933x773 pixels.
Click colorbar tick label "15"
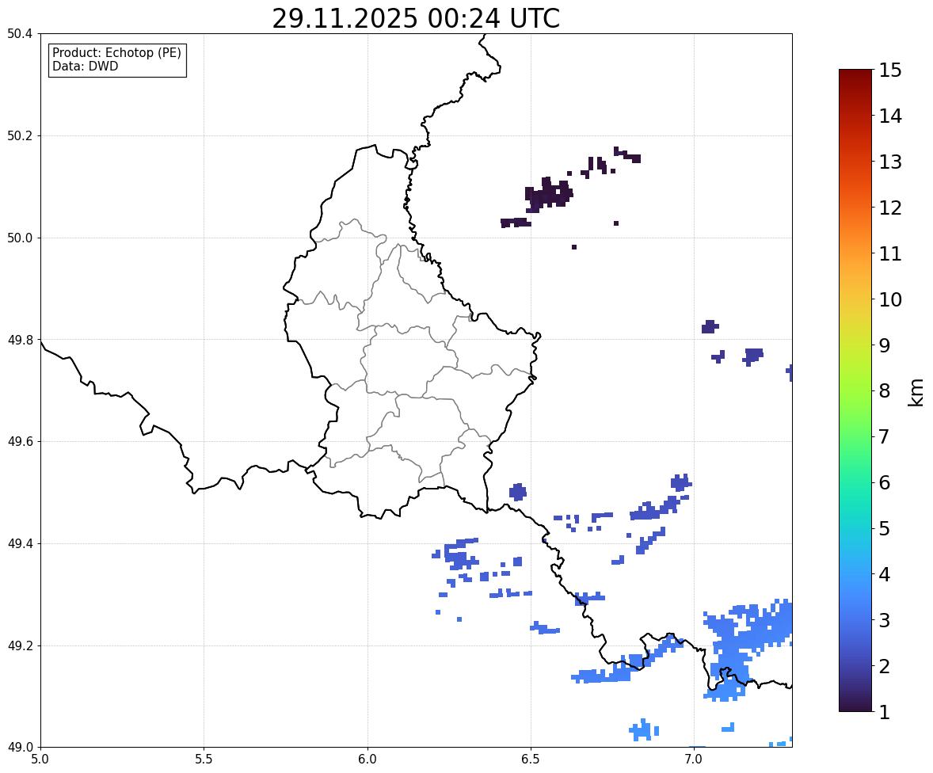click(x=890, y=70)
